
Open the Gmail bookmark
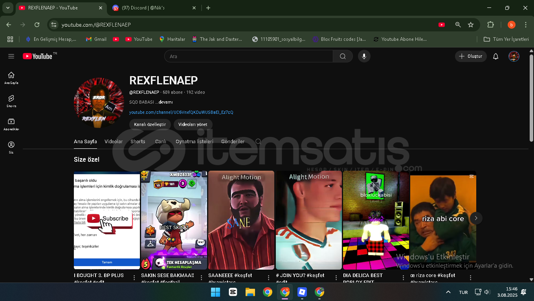(96, 39)
